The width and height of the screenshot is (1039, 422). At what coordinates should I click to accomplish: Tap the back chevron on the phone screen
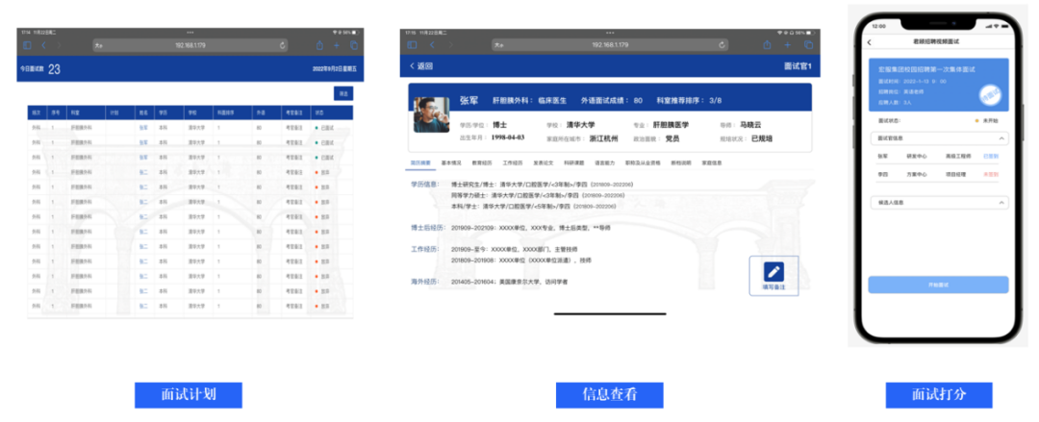[870, 42]
